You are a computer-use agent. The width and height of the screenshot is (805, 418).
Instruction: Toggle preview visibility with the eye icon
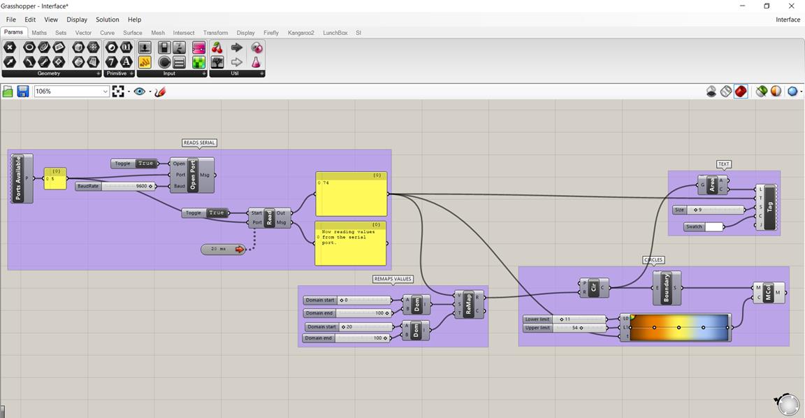point(139,92)
